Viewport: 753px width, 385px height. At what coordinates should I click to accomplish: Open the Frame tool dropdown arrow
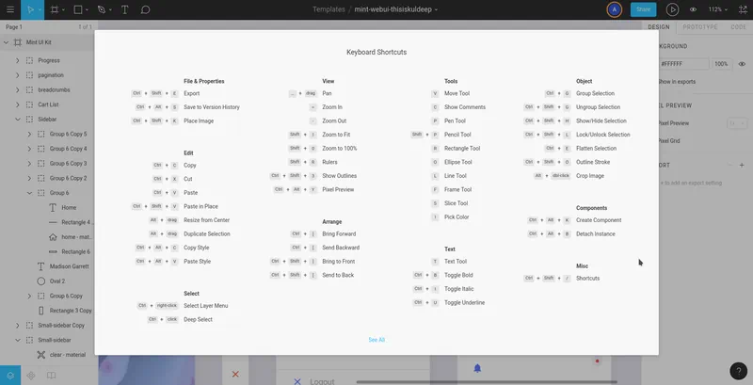[63, 10]
